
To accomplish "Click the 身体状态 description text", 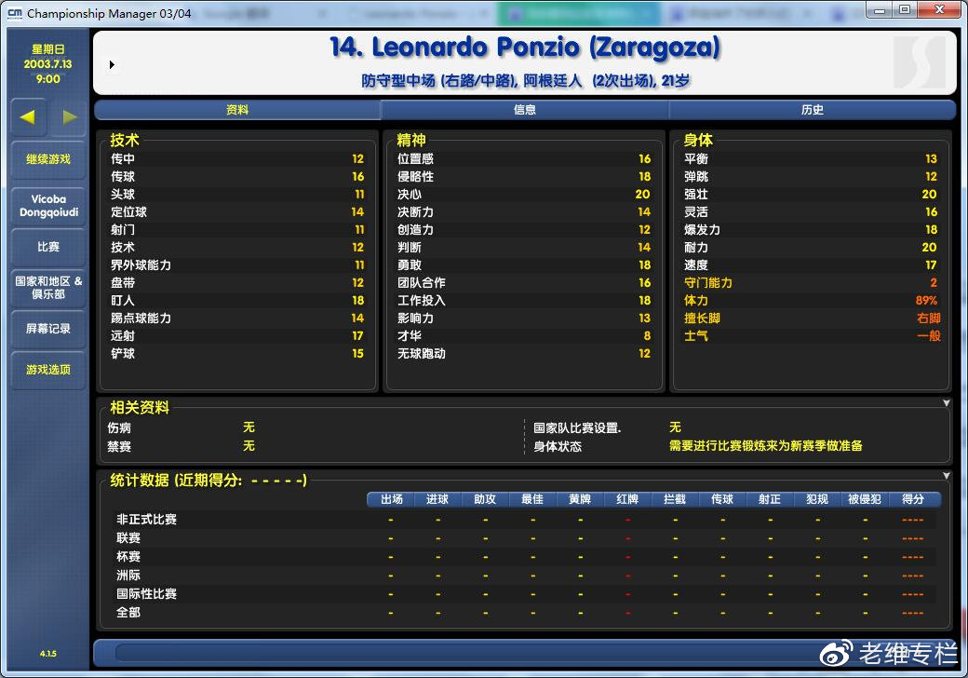I will coord(765,446).
